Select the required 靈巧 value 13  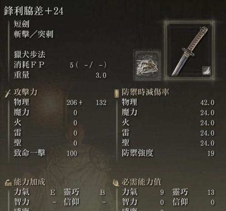click(x=211, y=192)
